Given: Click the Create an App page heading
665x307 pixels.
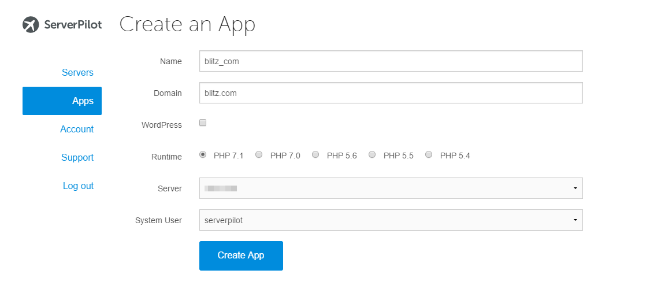Looking at the screenshot, I should click(x=187, y=24).
